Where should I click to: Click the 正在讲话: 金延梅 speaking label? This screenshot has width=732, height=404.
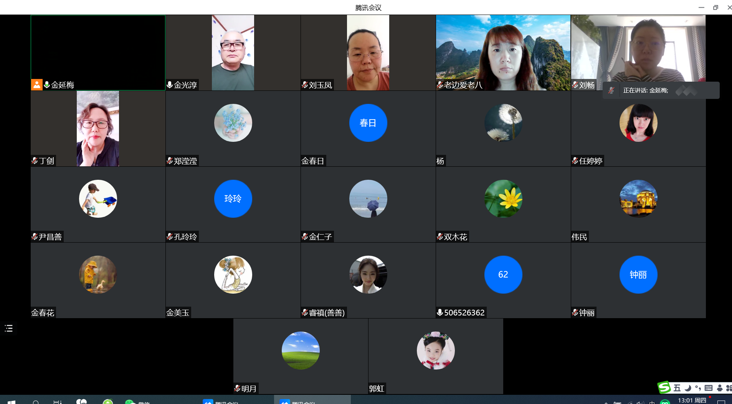click(645, 90)
